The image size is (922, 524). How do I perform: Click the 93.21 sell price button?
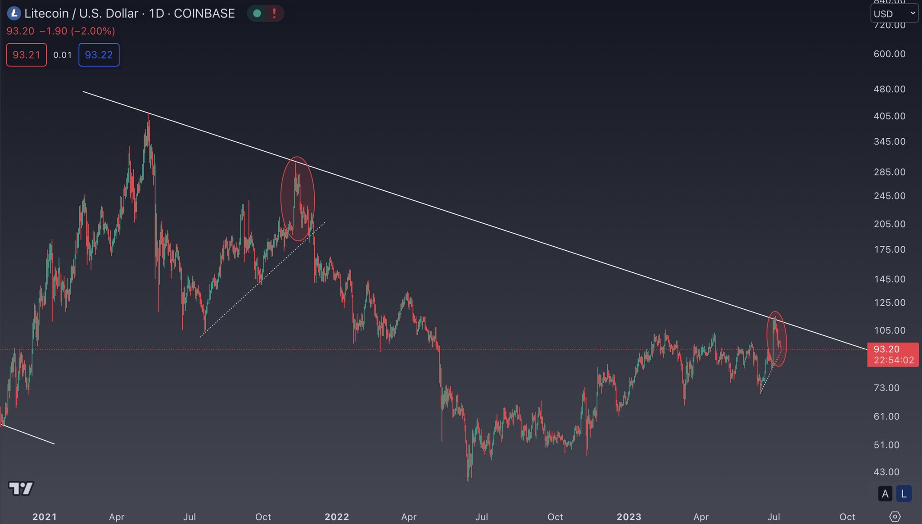point(27,55)
